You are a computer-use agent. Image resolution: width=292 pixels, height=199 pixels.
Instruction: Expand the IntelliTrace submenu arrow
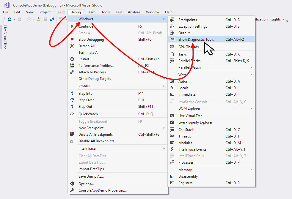coord(164,148)
